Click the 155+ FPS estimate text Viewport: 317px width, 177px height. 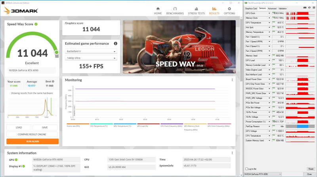click(x=91, y=66)
